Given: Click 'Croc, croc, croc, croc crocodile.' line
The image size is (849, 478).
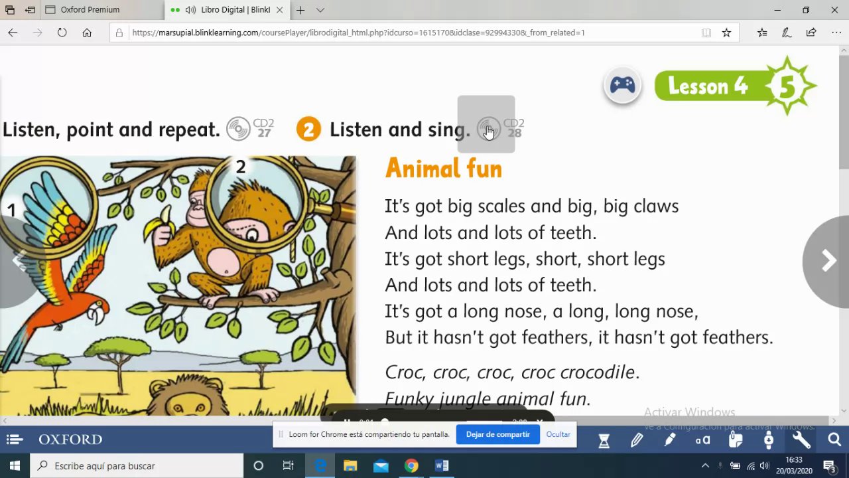Looking at the screenshot, I should (x=512, y=372).
